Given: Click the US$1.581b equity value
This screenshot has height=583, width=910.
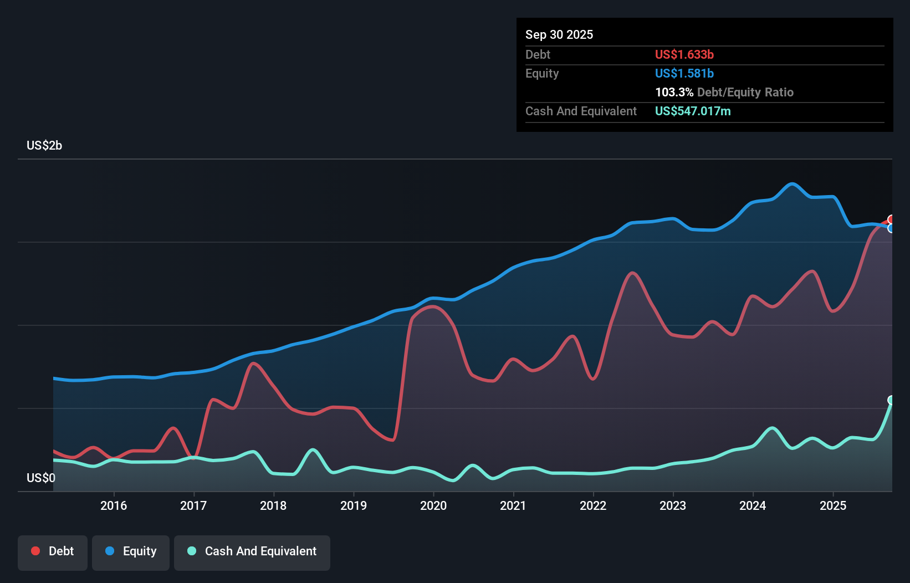Looking at the screenshot, I should tap(684, 73).
